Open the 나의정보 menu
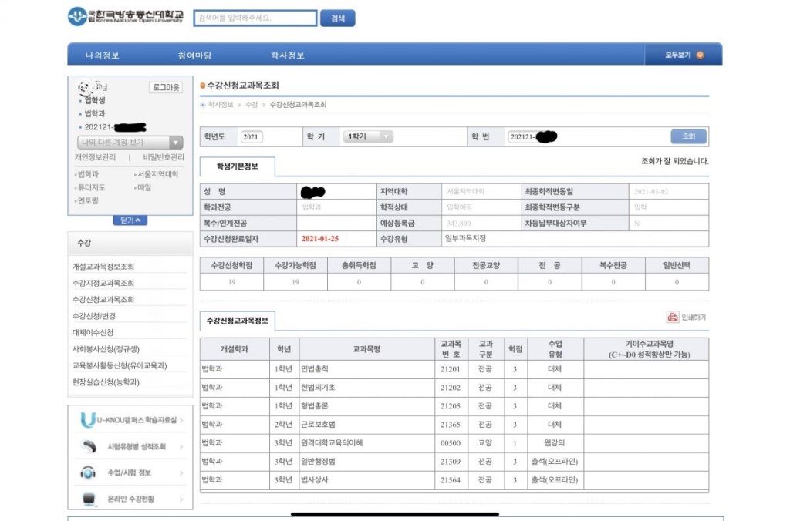The width and height of the screenshot is (790, 521). 102,55
